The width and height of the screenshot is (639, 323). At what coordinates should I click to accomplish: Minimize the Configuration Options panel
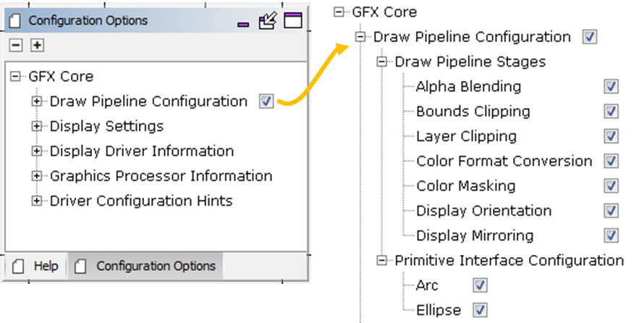click(x=243, y=25)
